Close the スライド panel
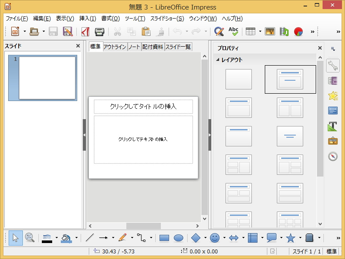The height and width of the screenshot is (259, 345). (78, 46)
